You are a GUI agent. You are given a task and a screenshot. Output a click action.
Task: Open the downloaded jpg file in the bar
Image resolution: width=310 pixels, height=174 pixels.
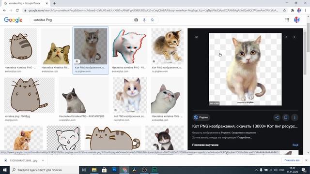(23, 160)
